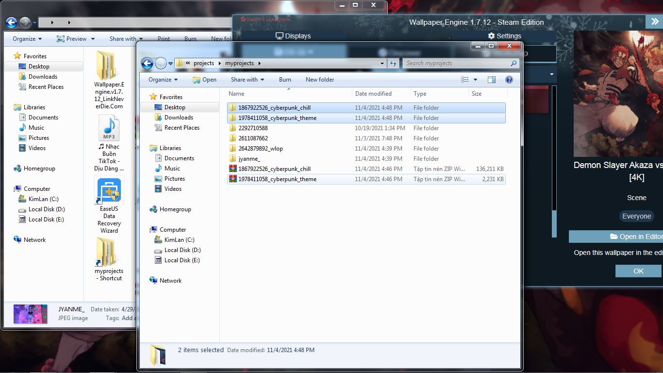Click the Back arrow in myprojects window
Image resolution: width=663 pixels, height=373 pixels.
click(x=147, y=63)
